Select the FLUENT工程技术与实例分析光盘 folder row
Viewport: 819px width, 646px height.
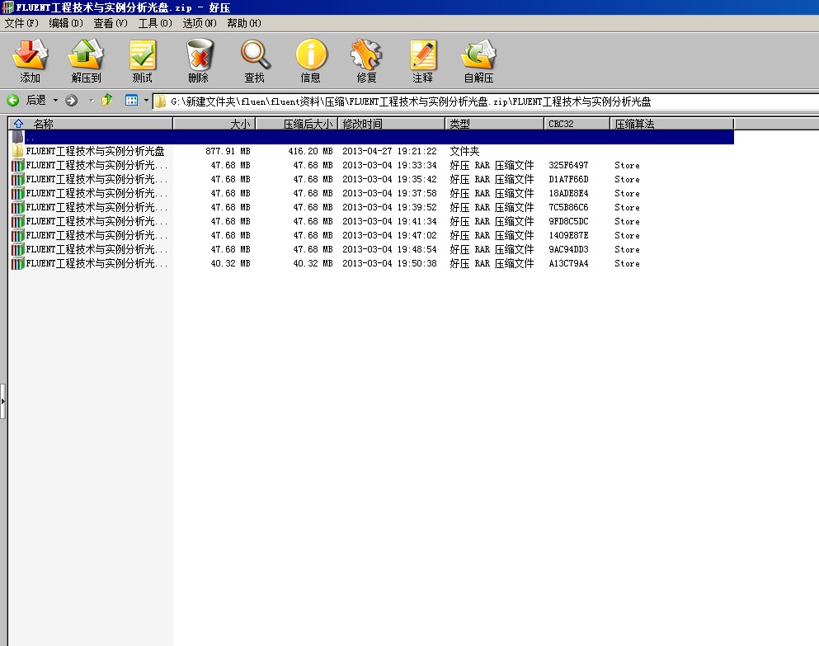95,152
